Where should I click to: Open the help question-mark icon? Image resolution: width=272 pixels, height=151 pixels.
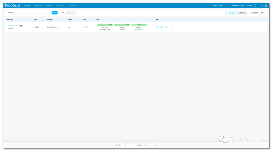[x=255, y=6]
